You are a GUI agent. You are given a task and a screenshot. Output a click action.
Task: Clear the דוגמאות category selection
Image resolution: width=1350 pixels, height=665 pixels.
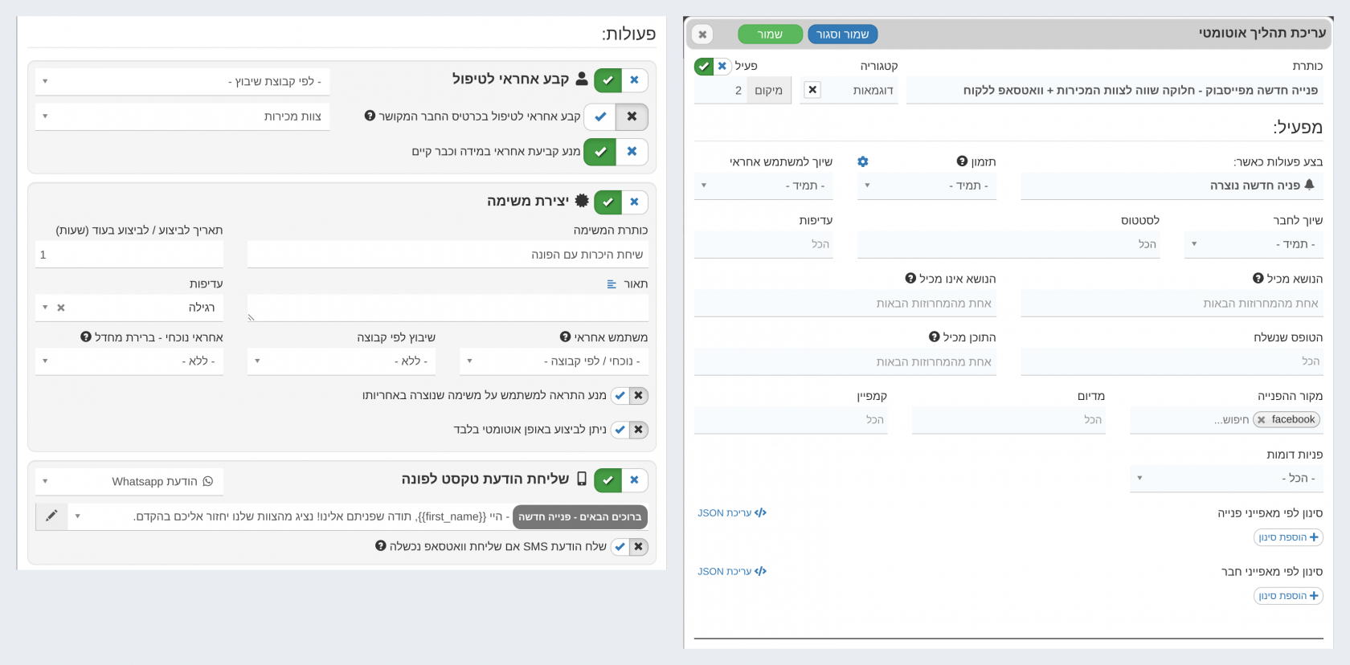click(812, 90)
